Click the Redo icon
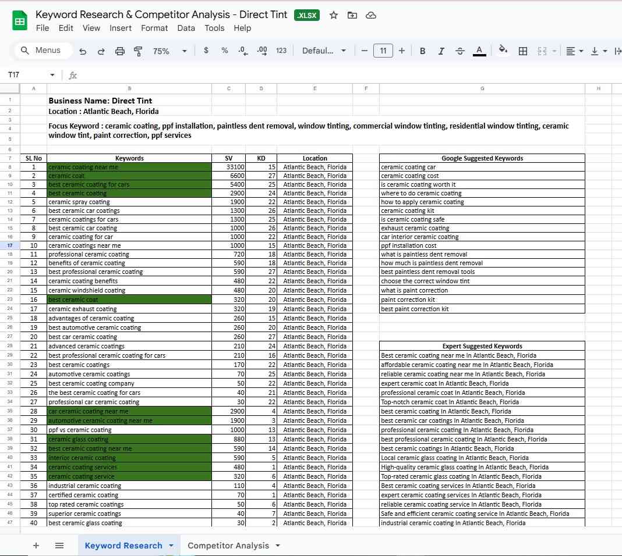622x556 pixels. click(x=101, y=51)
